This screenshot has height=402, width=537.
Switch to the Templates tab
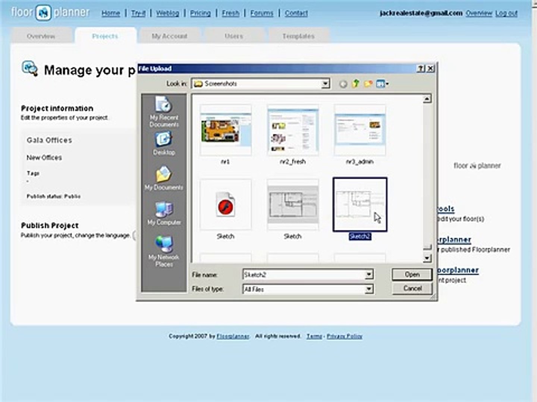298,36
